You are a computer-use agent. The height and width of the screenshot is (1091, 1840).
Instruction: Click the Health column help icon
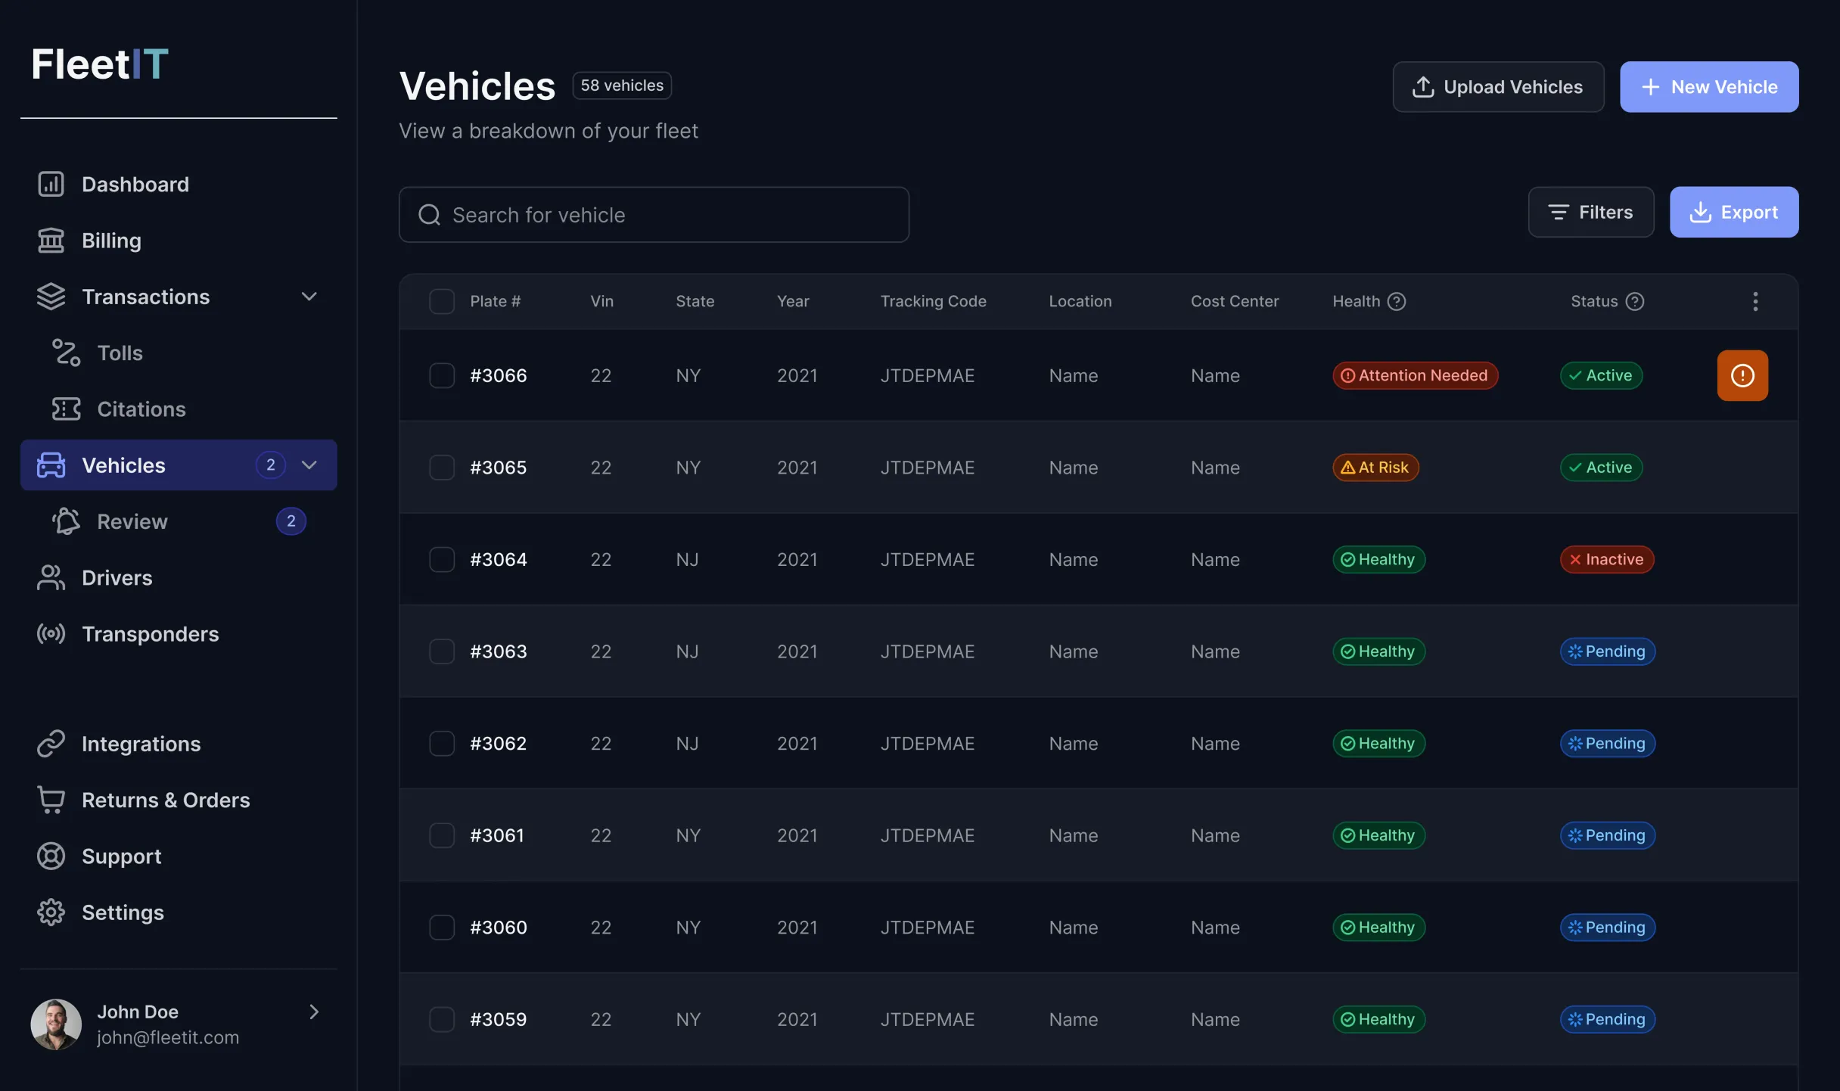click(1397, 301)
